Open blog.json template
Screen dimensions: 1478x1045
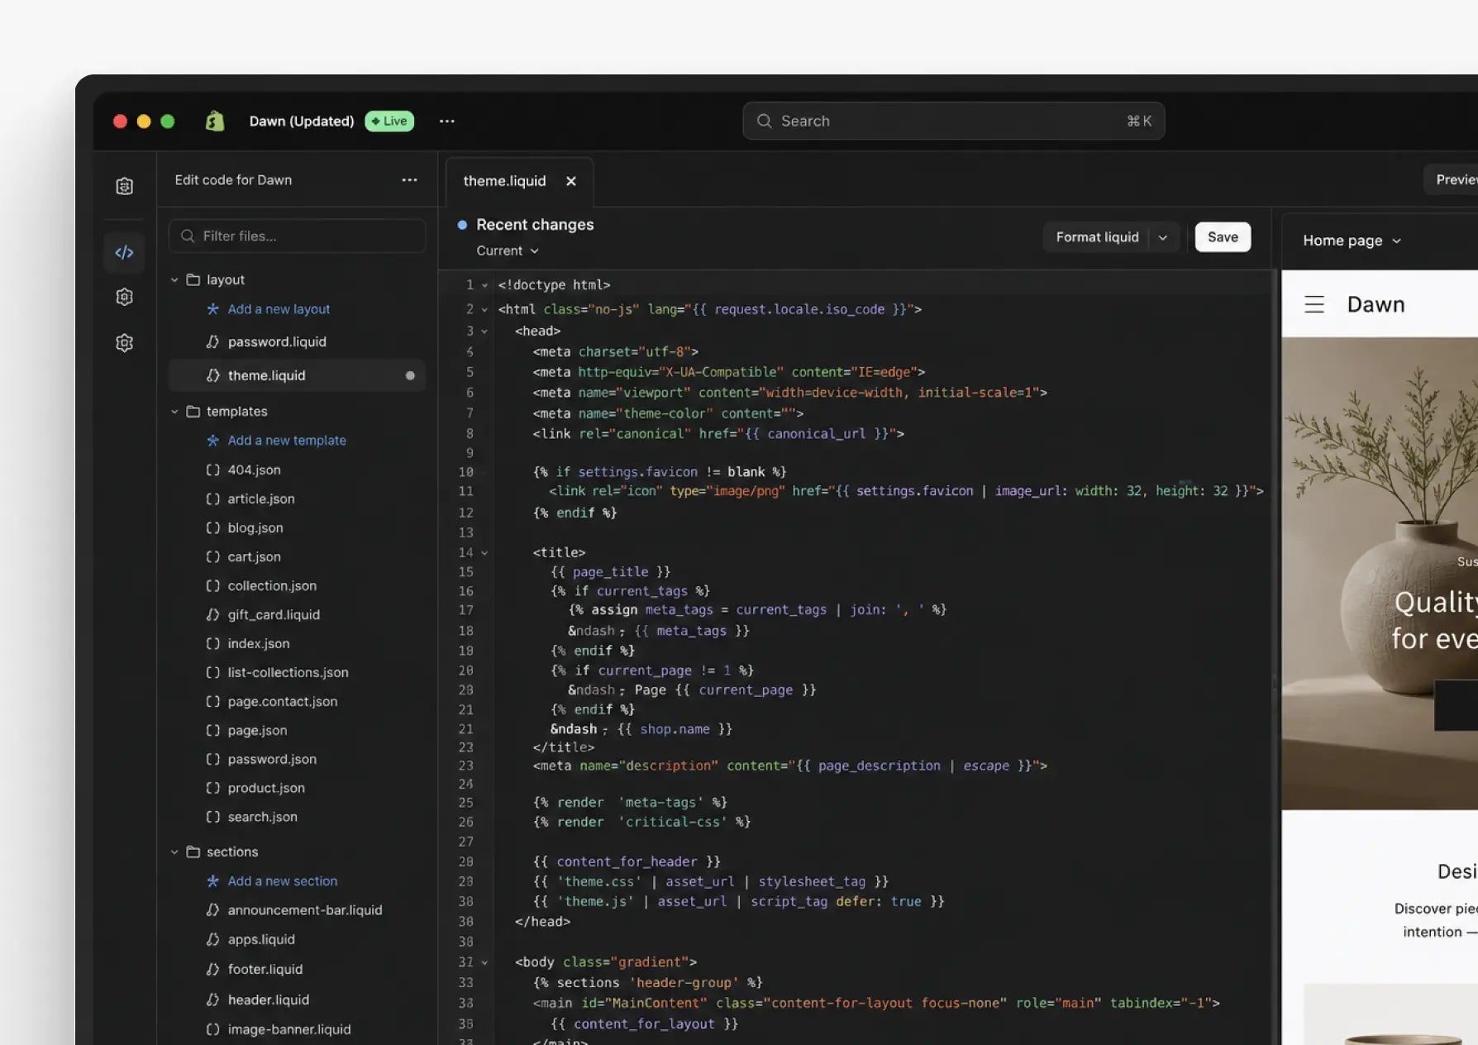255,527
